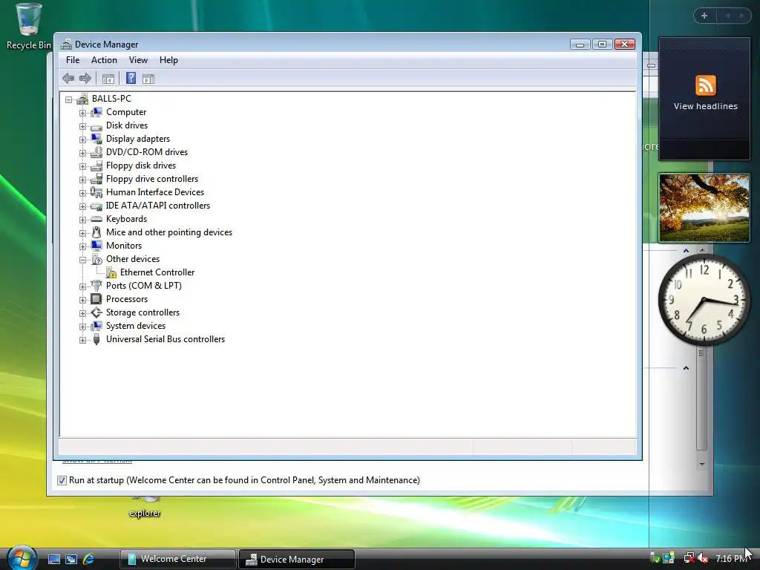Expand the Processors node
This screenshot has width=760, height=570.
click(x=83, y=300)
